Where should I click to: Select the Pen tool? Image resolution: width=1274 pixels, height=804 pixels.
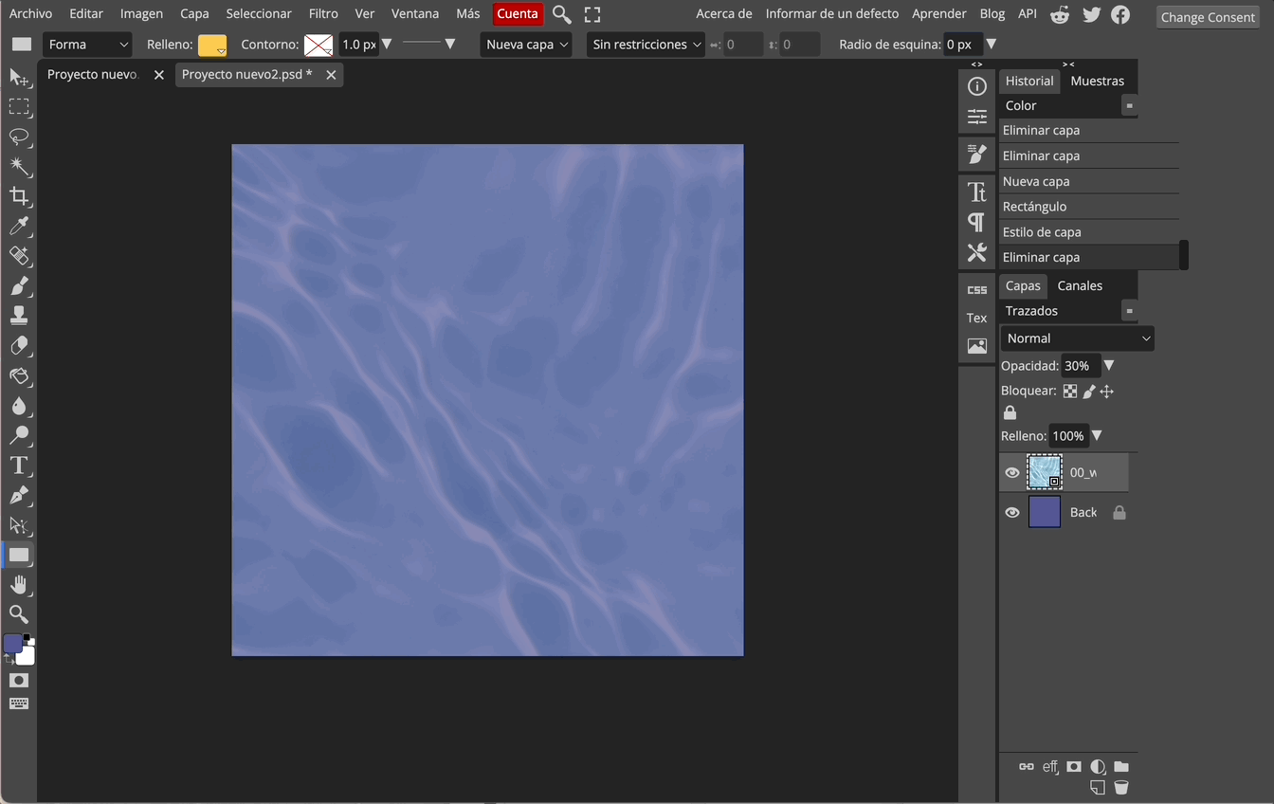pos(19,495)
